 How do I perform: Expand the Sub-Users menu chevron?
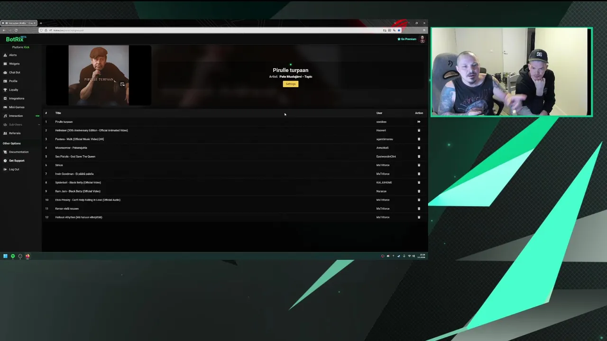point(39,125)
